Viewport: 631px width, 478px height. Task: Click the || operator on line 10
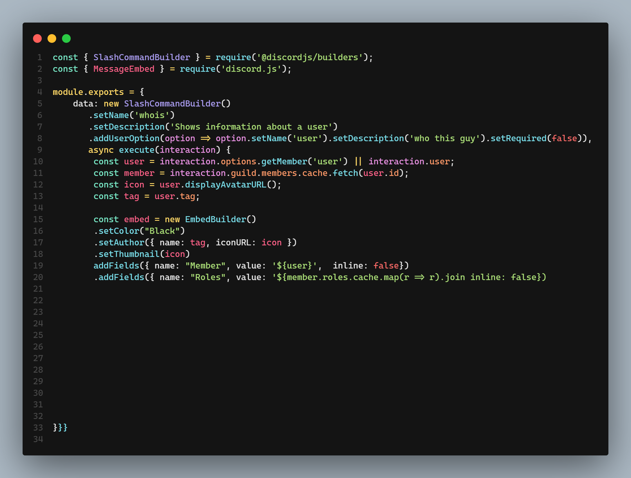(x=358, y=161)
